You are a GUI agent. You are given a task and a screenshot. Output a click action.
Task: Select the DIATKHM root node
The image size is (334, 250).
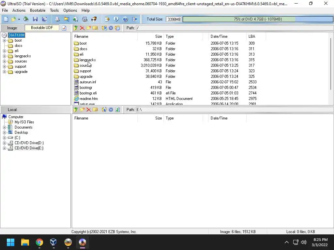[17, 35]
